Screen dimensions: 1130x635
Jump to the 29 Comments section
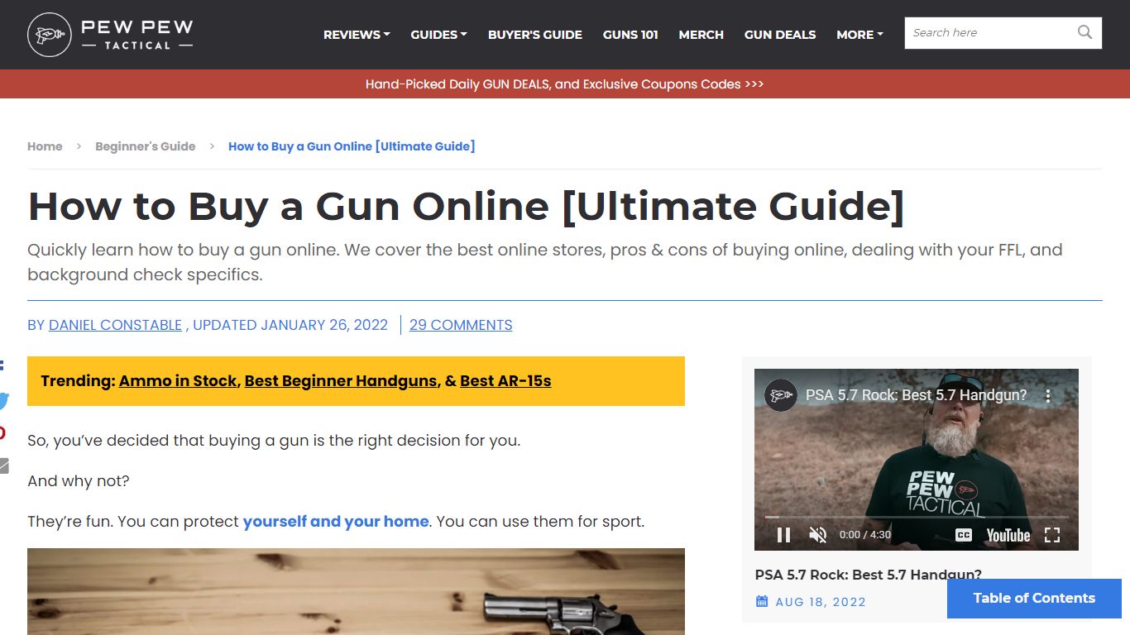(461, 325)
